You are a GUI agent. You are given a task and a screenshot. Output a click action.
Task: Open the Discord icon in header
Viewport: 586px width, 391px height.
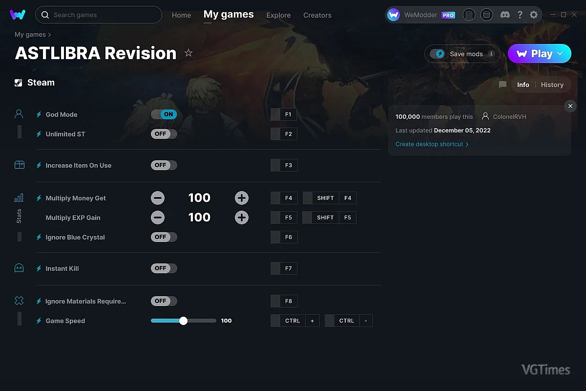pos(505,15)
